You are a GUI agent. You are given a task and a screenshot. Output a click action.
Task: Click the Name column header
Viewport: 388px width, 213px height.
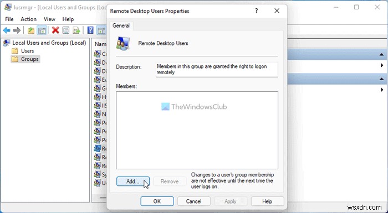click(100, 44)
